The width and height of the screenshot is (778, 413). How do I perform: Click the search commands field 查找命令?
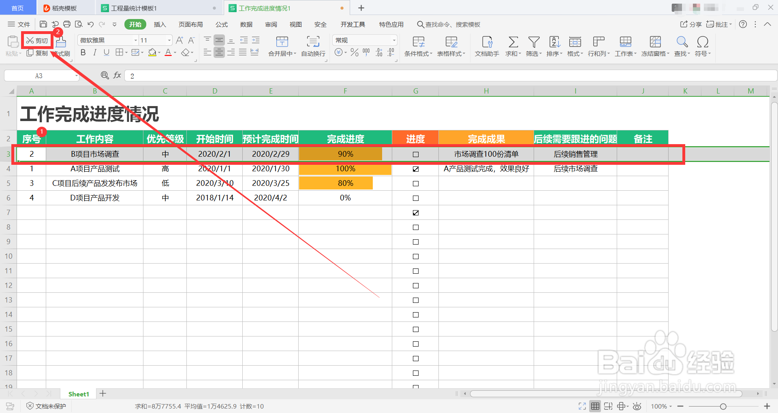(449, 24)
